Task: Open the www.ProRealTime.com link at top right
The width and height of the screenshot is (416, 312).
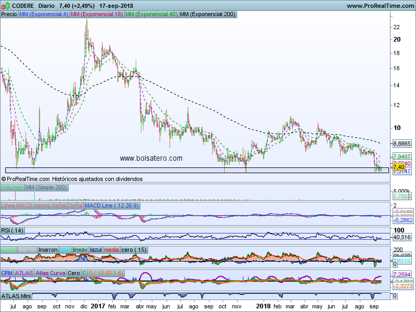Action: click(x=379, y=6)
